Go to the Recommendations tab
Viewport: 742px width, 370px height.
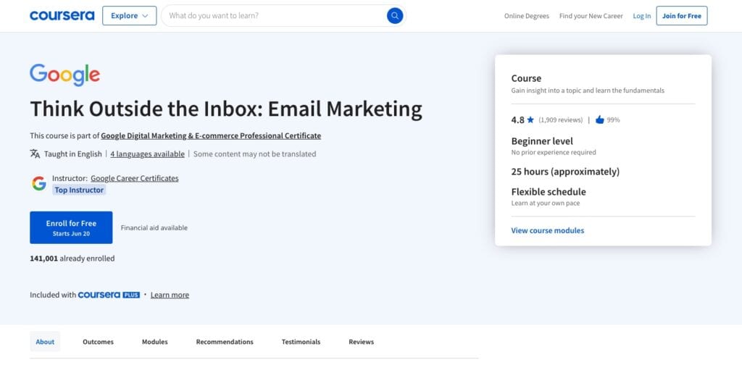225,342
